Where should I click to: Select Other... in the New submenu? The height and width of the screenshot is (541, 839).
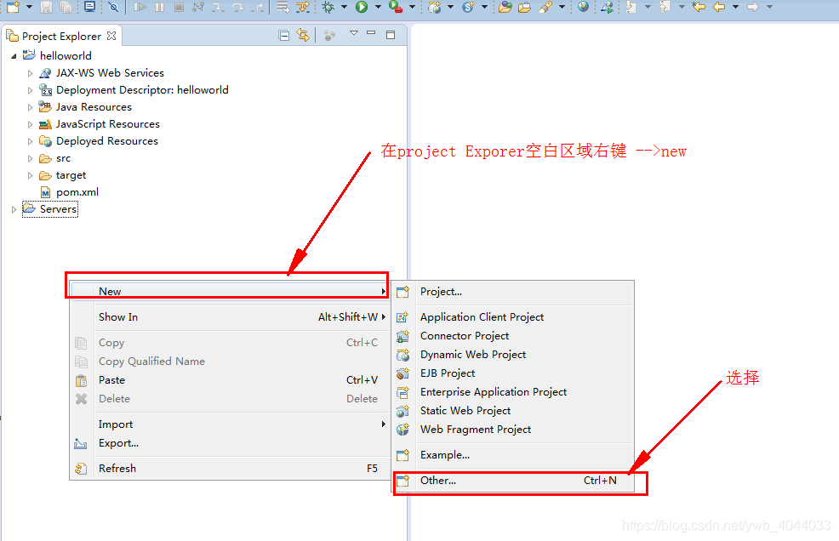coord(514,481)
